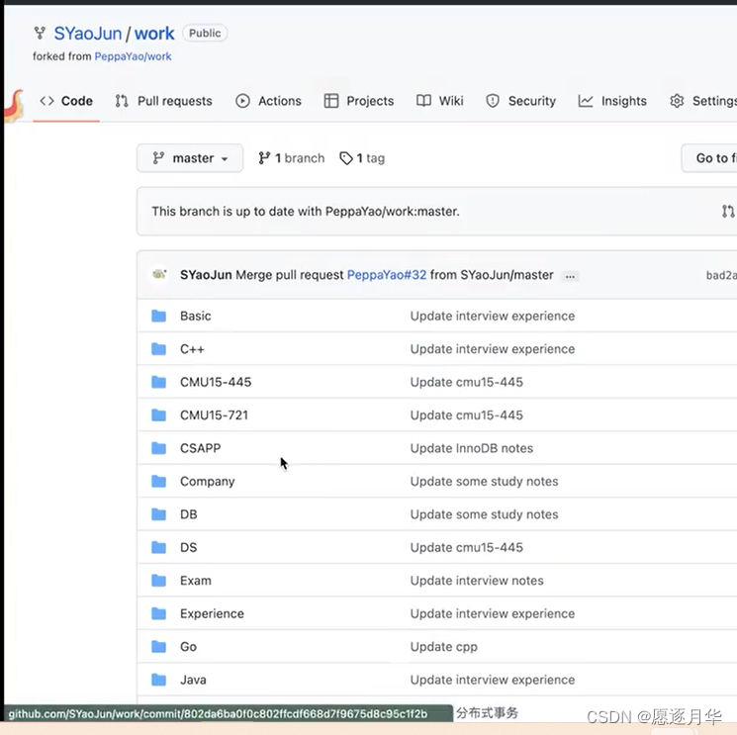Switch to the Actions tab
The height and width of the screenshot is (735, 737).
(268, 101)
